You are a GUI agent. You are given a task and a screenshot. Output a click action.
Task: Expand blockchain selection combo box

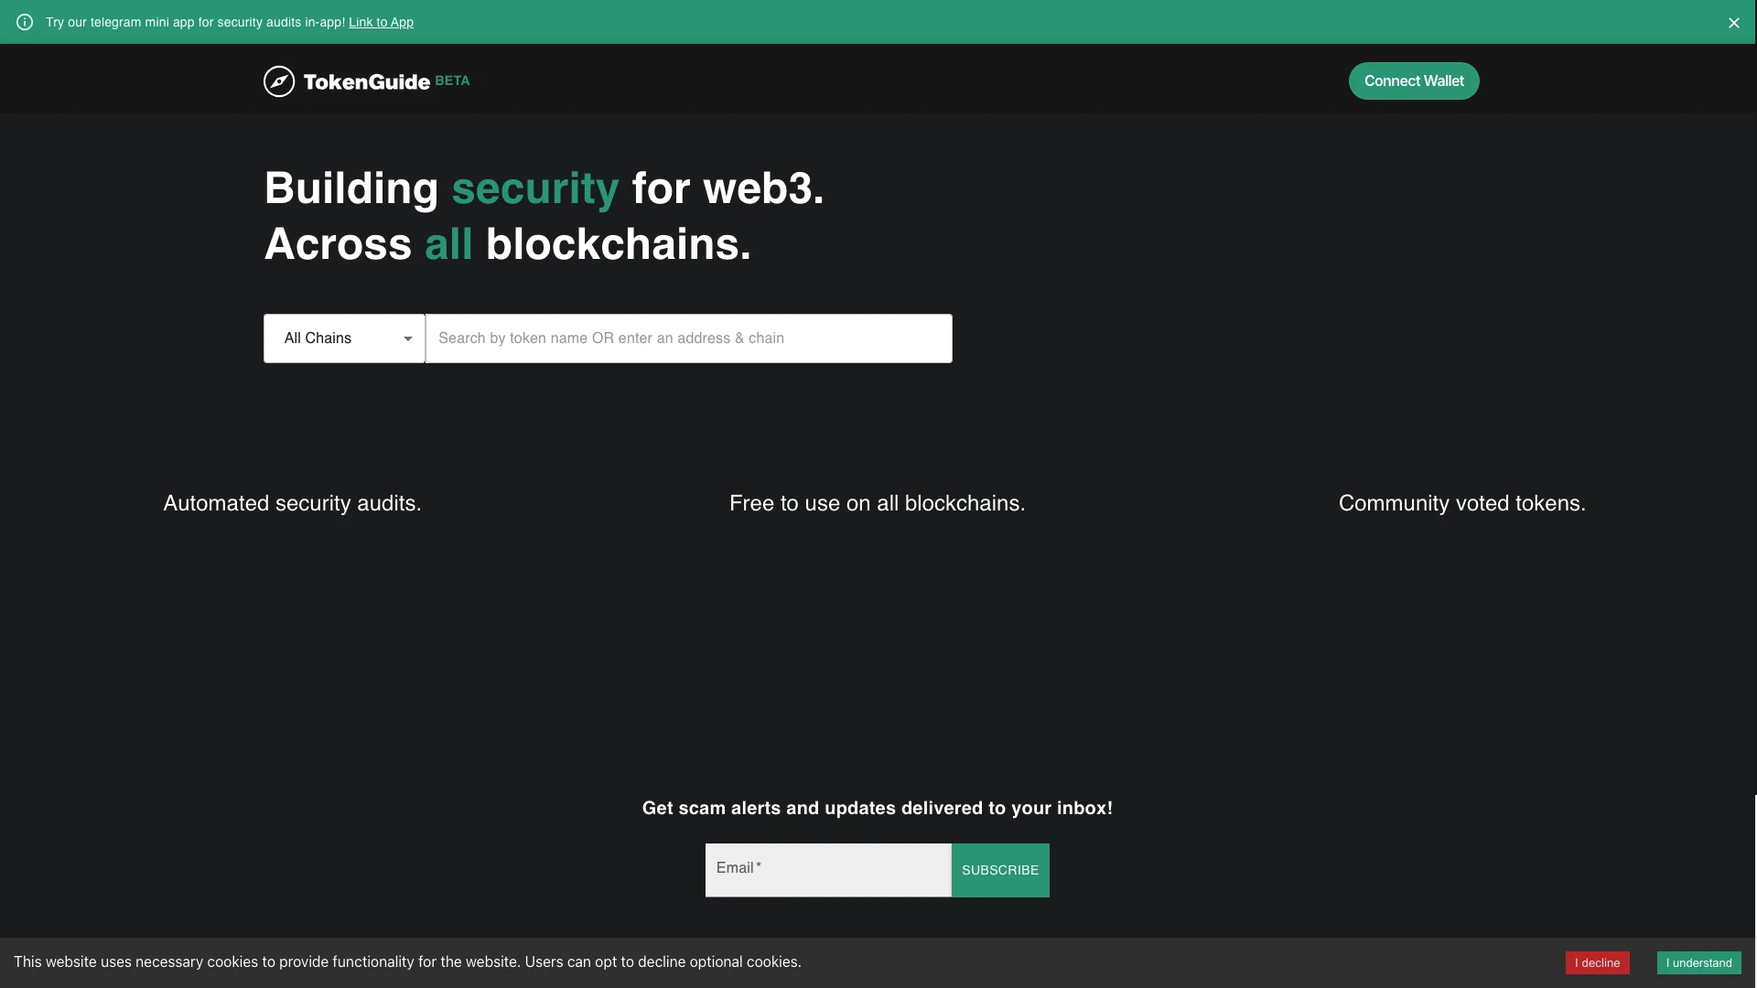(x=344, y=338)
